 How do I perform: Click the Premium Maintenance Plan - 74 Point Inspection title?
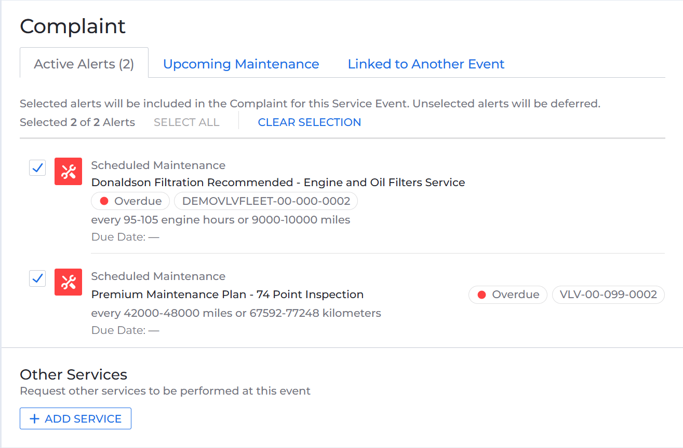pos(226,294)
